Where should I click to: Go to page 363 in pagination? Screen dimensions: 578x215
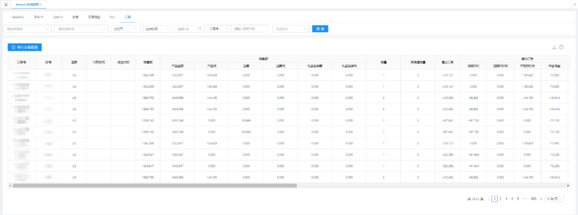[x=533, y=198]
